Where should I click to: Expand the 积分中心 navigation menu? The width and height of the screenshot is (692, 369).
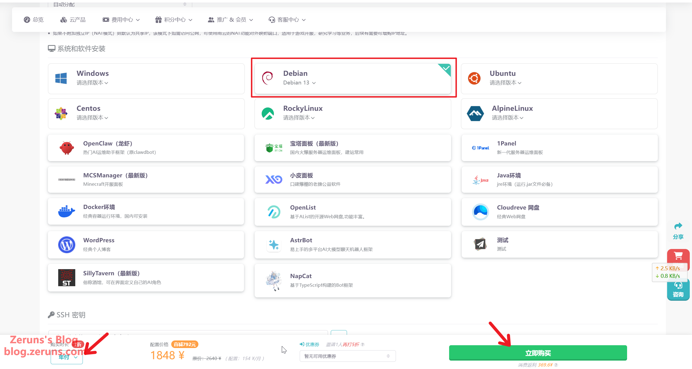pos(174,20)
